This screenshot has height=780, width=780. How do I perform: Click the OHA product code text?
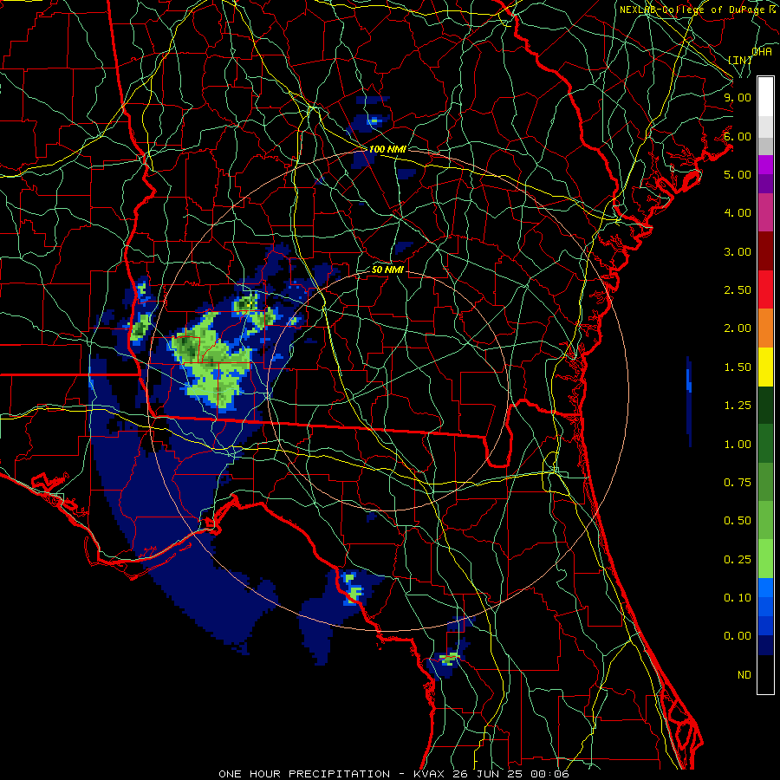[762, 51]
